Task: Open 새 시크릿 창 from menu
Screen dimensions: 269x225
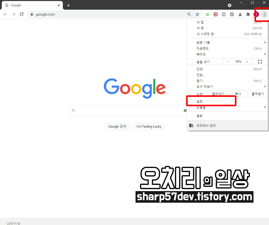Action: pyautogui.click(x=228, y=34)
